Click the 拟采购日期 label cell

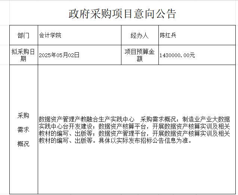[24, 55]
